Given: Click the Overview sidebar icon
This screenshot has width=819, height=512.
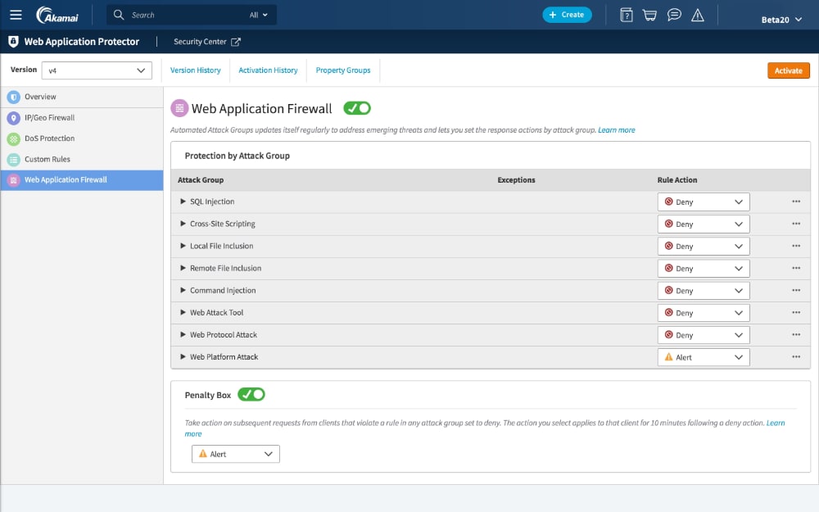Looking at the screenshot, I should pos(14,97).
